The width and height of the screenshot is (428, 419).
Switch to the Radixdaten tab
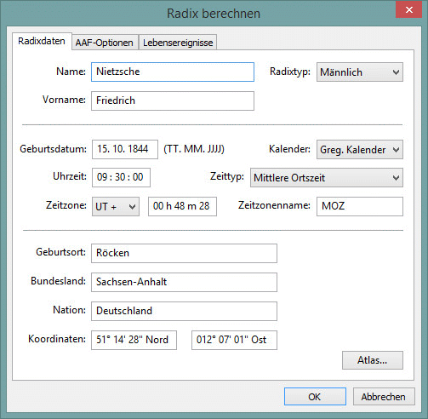pos(42,42)
